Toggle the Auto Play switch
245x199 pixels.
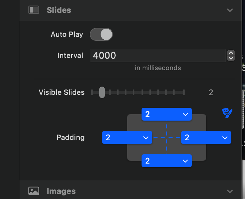coord(101,34)
